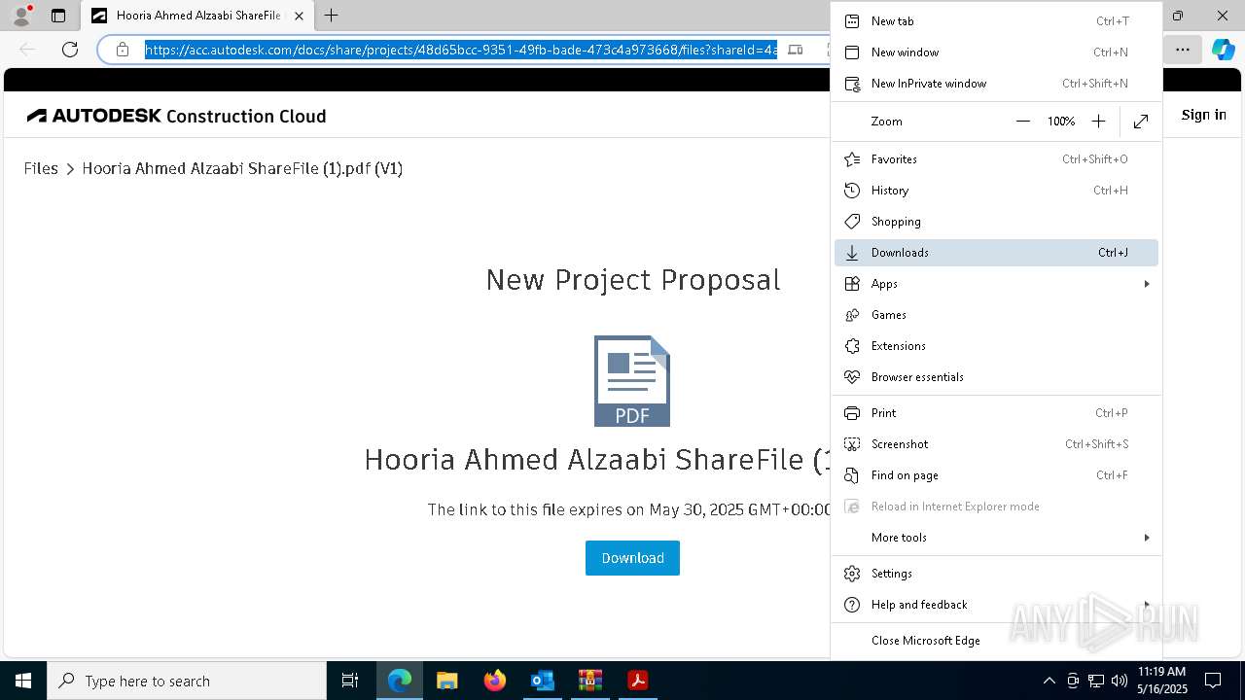Launch Firefox from taskbar
Viewport: 1245px width, 700px height.
[495, 681]
